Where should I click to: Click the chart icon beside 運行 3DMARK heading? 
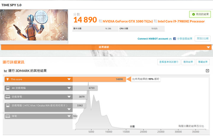pyautogui.click(x=5, y=71)
